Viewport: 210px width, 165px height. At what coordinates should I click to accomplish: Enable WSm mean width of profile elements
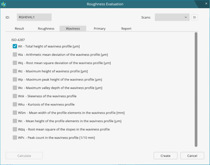pos(15,113)
